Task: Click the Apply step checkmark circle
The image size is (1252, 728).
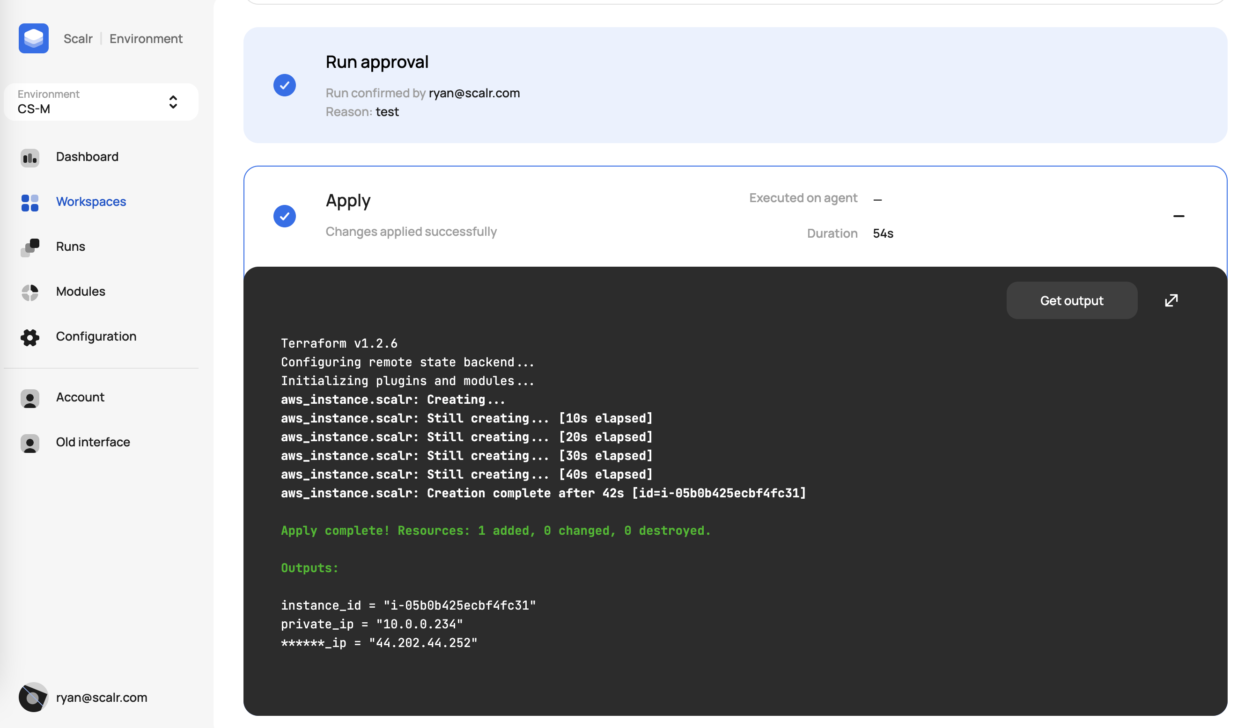Action: click(x=285, y=216)
